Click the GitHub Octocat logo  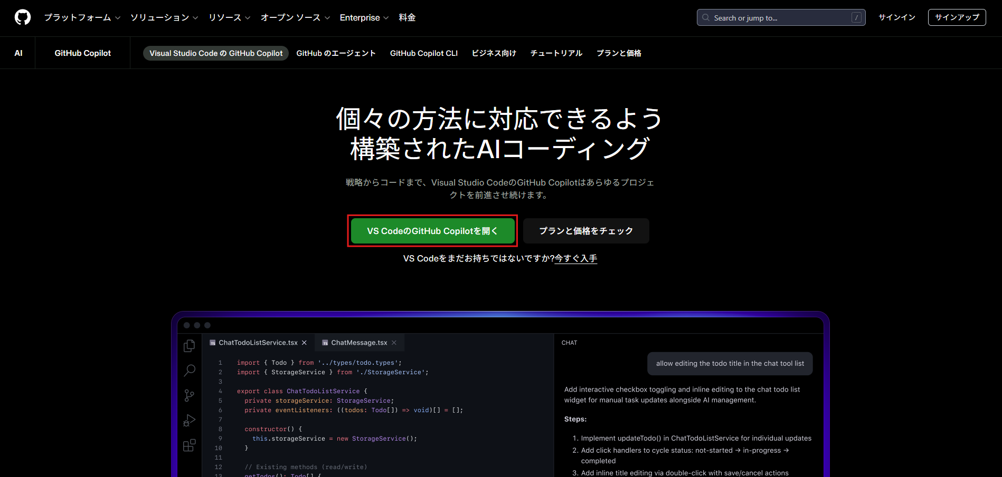coord(23,17)
